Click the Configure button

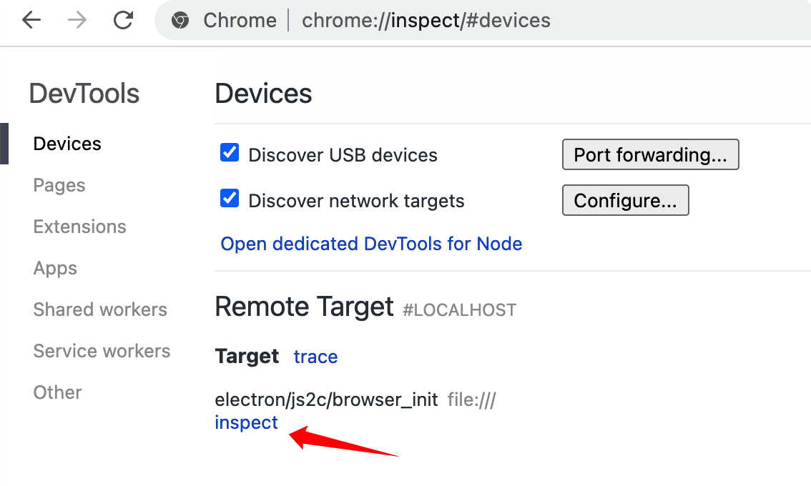[x=625, y=200]
